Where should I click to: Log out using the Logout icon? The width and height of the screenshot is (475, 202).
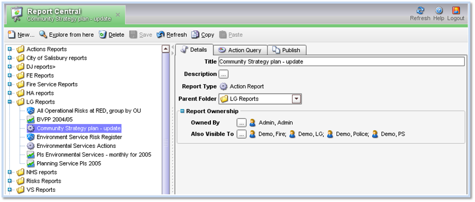click(x=456, y=11)
